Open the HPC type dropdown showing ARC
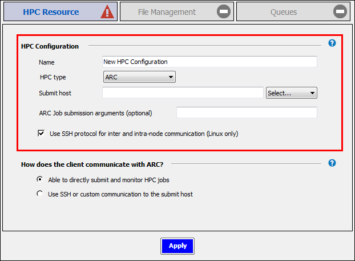 (x=139, y=77)
